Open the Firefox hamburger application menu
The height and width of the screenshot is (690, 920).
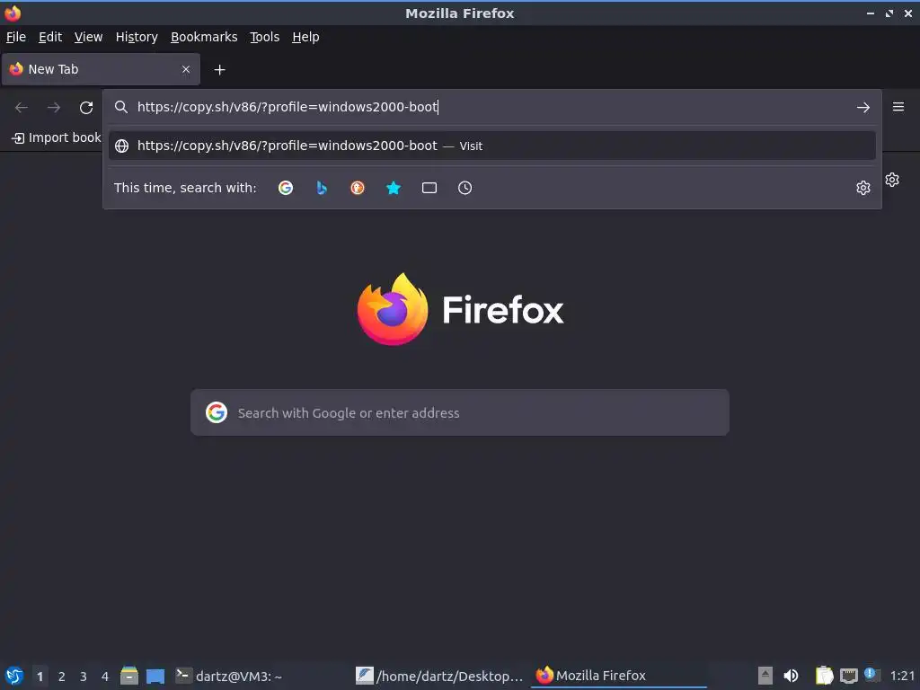click(x=898, y=107)
